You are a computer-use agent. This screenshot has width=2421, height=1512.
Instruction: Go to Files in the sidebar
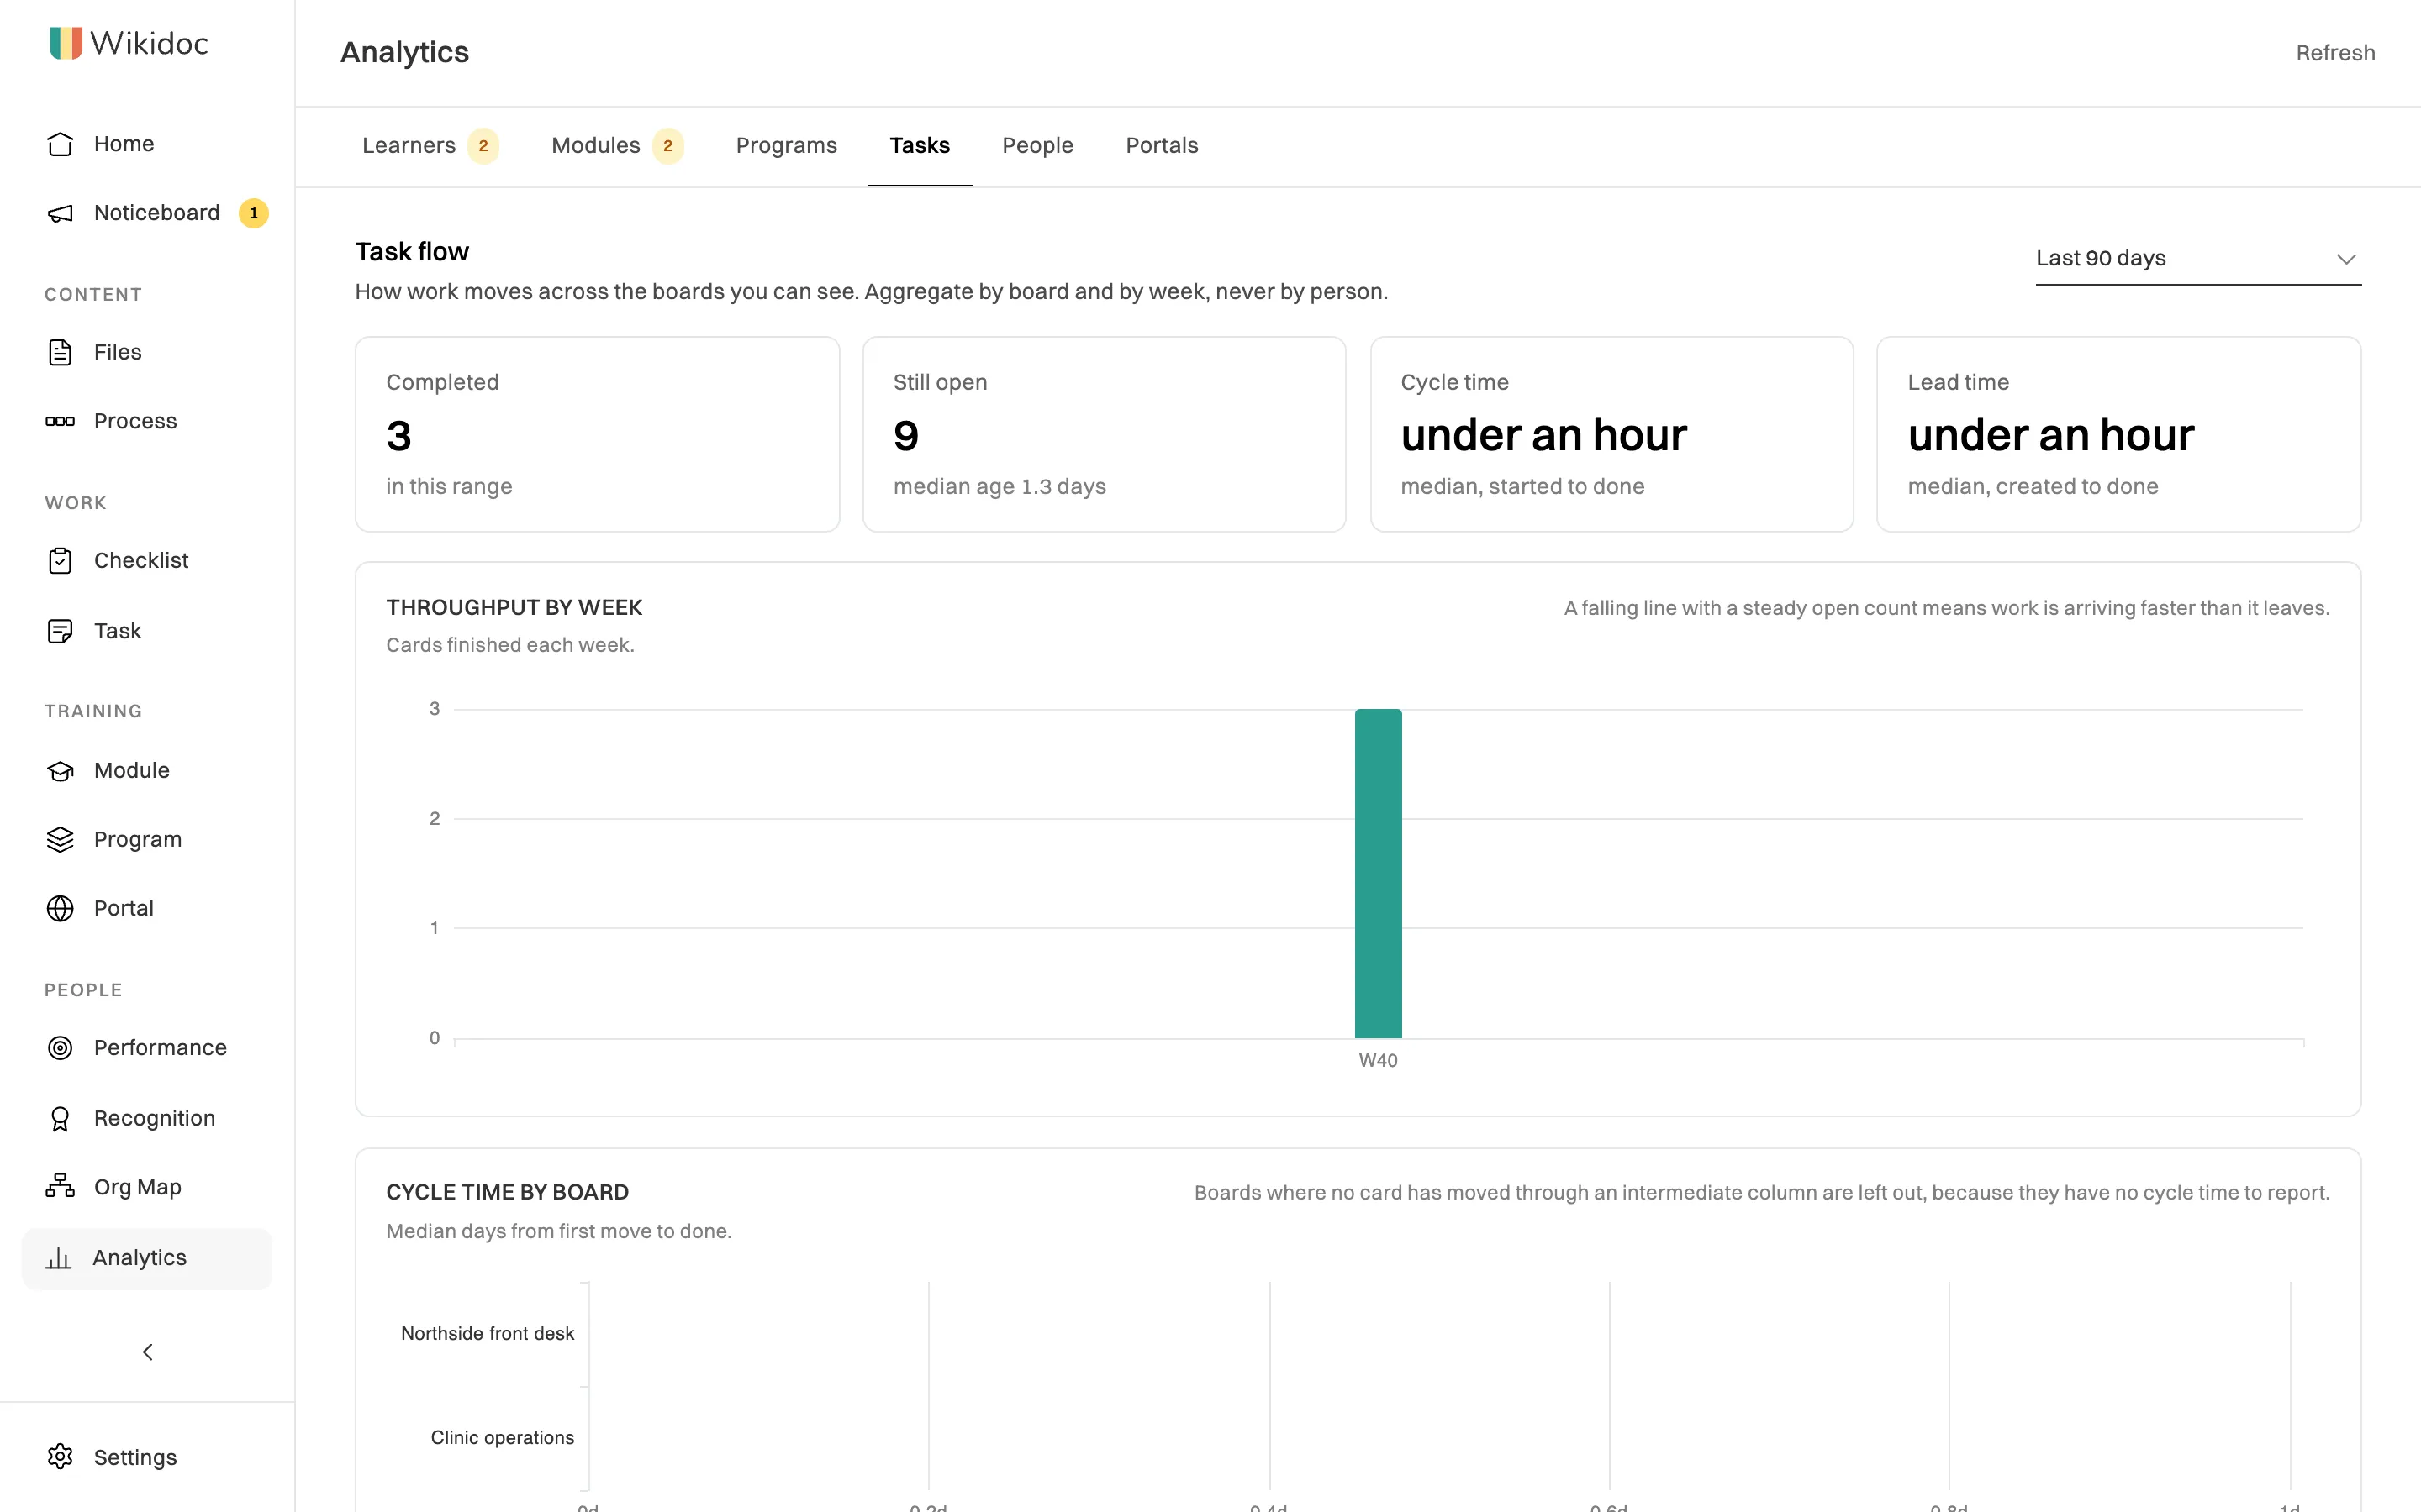click(x=146, y=352)
